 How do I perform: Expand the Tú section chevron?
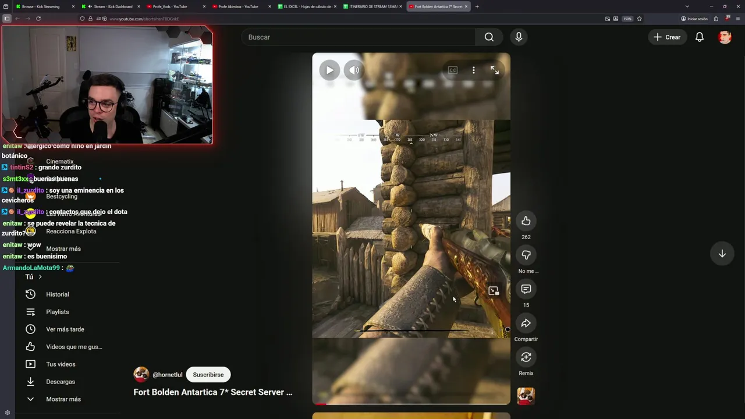point(40,277)
